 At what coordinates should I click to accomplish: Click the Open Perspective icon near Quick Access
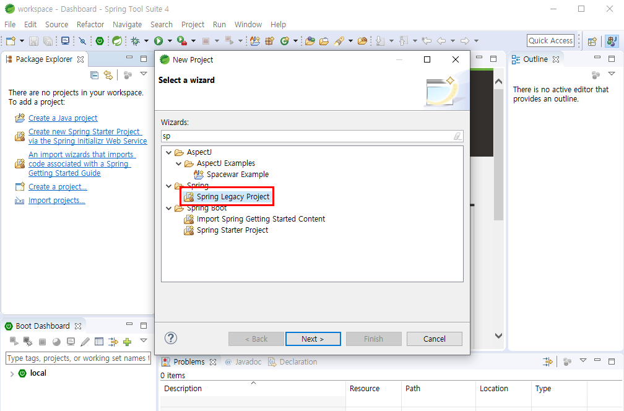point(592,41)
